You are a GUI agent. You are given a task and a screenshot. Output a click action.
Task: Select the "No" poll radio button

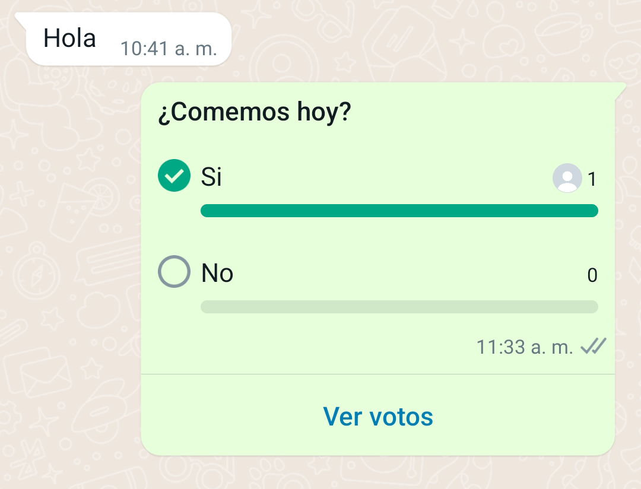coord(174,272)
